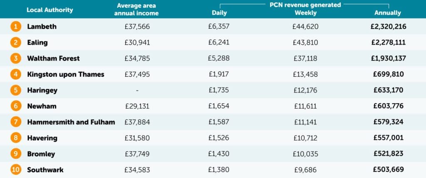Image resolution: width=426 pixels, height=178 pixels.
Task: Click the orange number 6 badge
Action: [x=16, y=106]
